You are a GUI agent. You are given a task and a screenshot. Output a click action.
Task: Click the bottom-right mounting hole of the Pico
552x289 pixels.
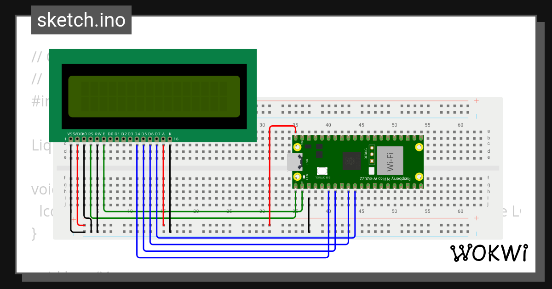[419, 177]
